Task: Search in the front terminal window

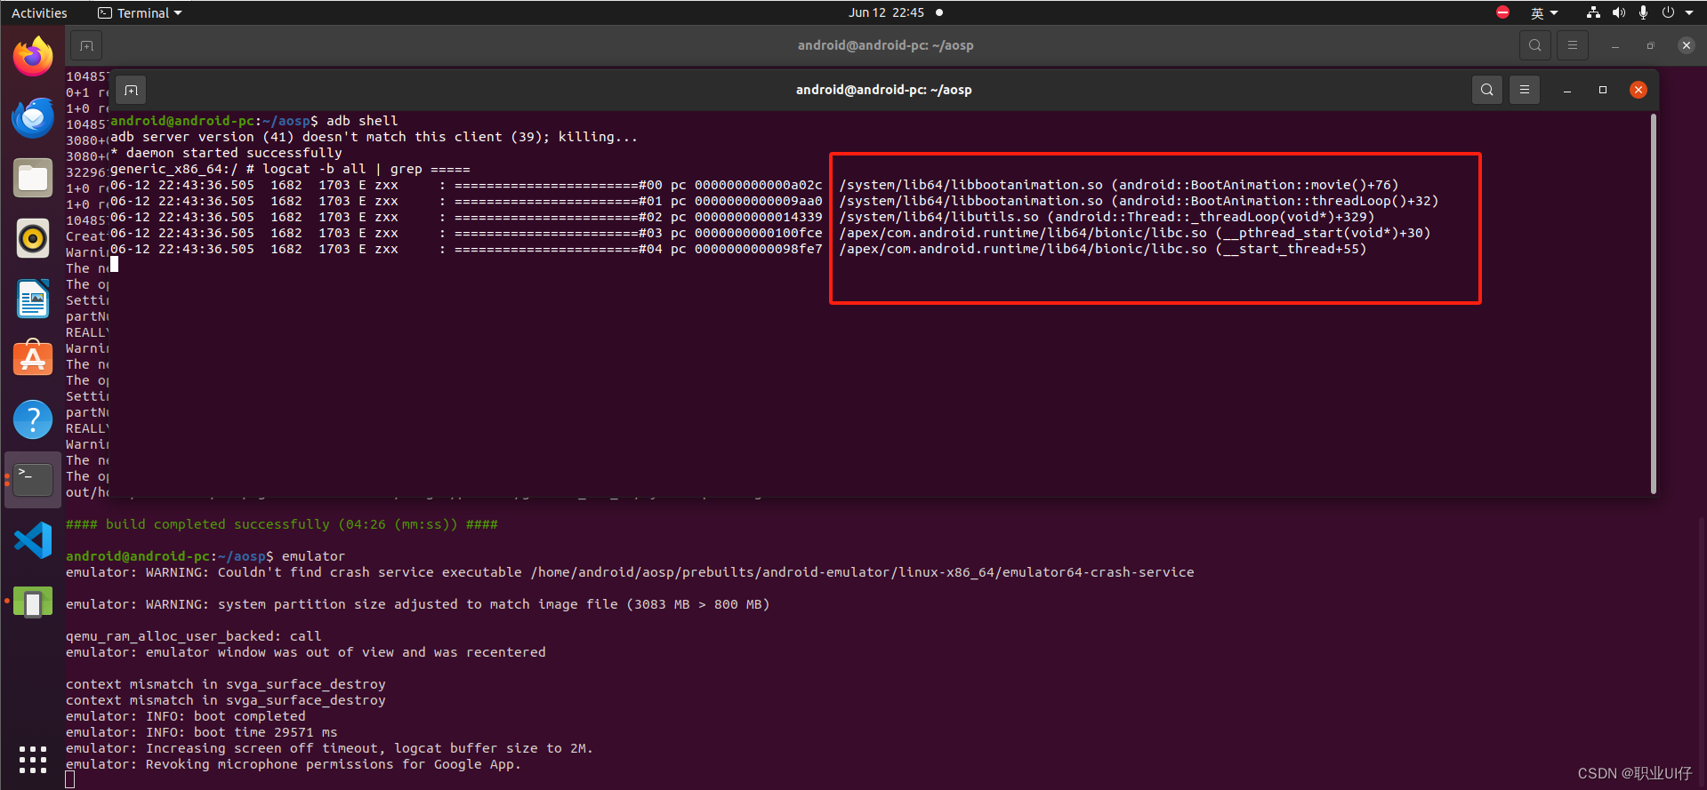Action: click(x=1487, y=90)
